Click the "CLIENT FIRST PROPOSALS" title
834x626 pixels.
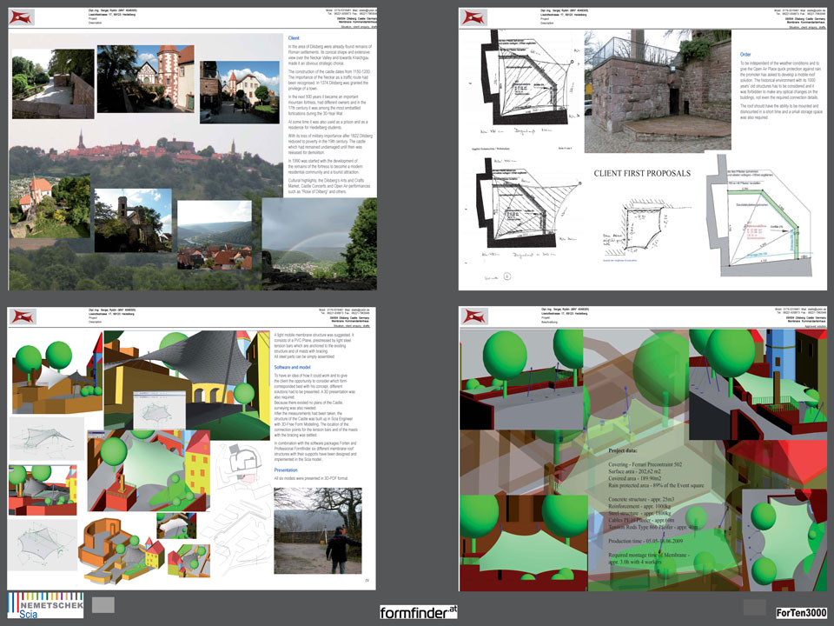[x=637, y=173]
